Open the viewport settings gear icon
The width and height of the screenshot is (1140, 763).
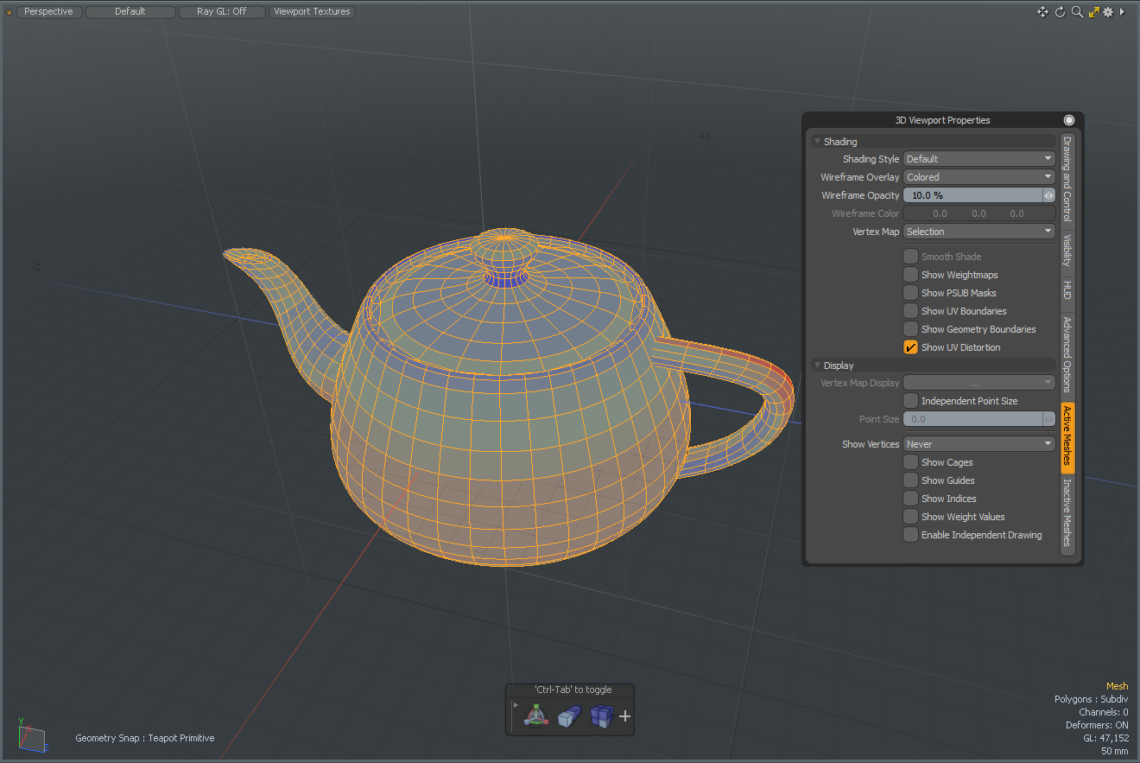tap(1108, 12)
